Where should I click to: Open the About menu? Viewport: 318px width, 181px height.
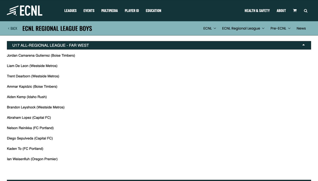281,11
